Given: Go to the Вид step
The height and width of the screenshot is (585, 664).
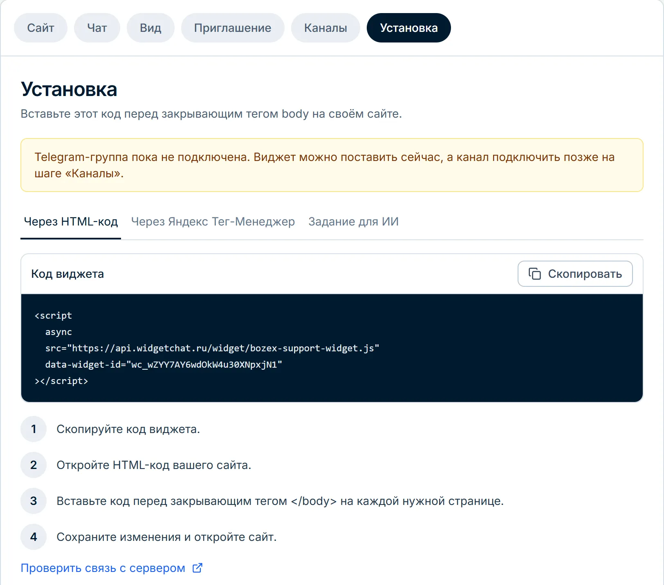Looking at the screenshot, I should click(x=150, y=28).
